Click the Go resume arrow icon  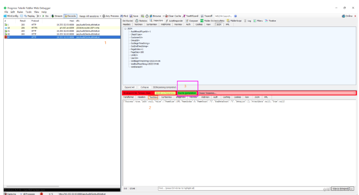(43, 16)
